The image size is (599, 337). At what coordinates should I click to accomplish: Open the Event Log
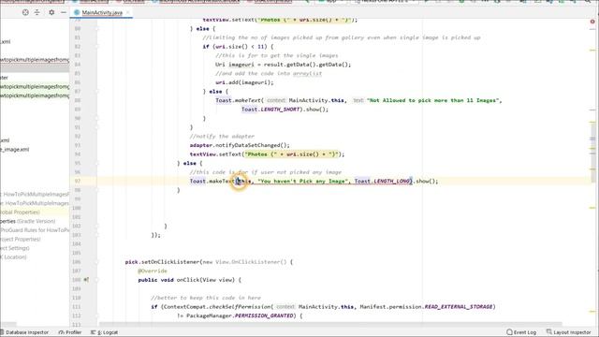[x=521, y=332]
